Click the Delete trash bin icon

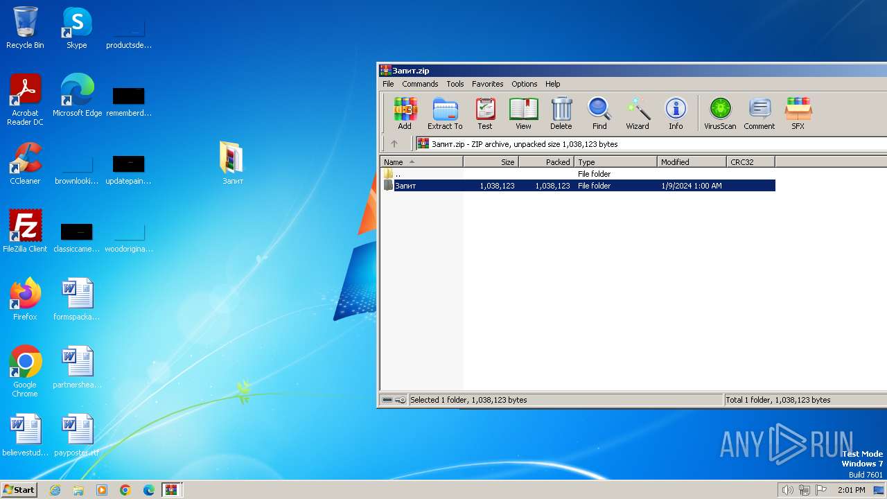[561, 113]
